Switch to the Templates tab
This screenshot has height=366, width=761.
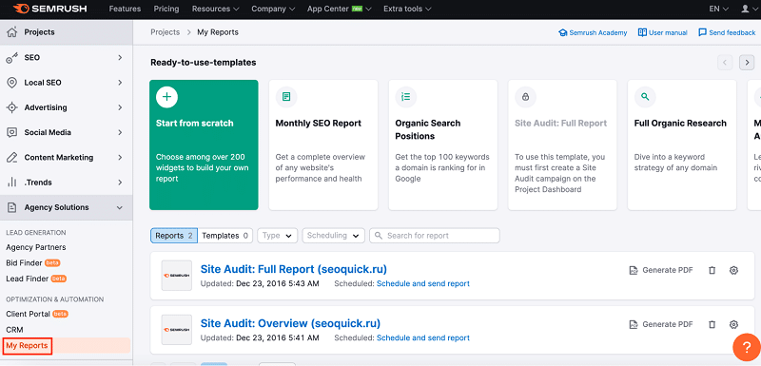(x=225, y=236)
